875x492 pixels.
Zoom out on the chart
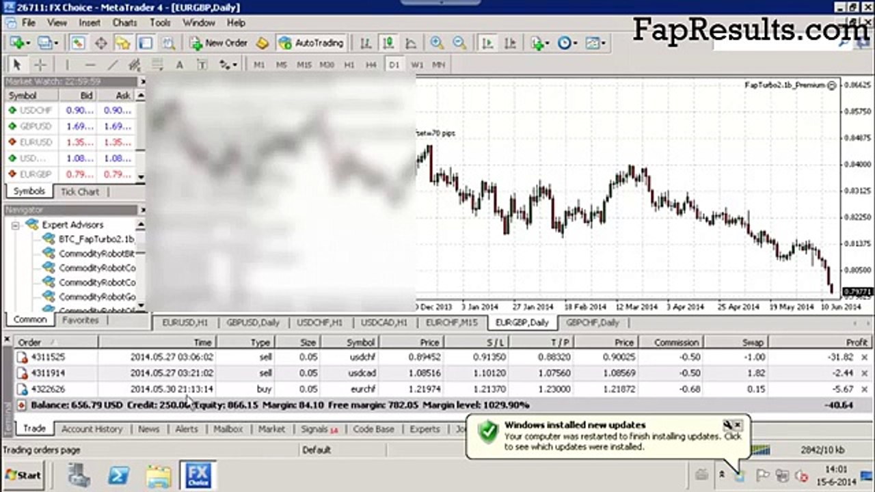[x=460, y=43]
